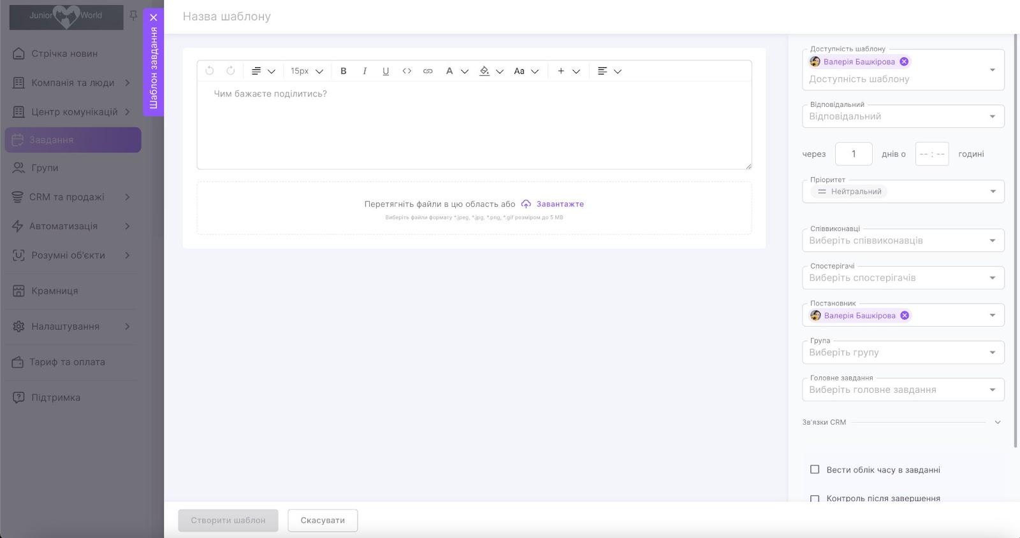1020x538 pixels.
Task: Click the Налаштування gear icon
Action: [x=19, y=327]
